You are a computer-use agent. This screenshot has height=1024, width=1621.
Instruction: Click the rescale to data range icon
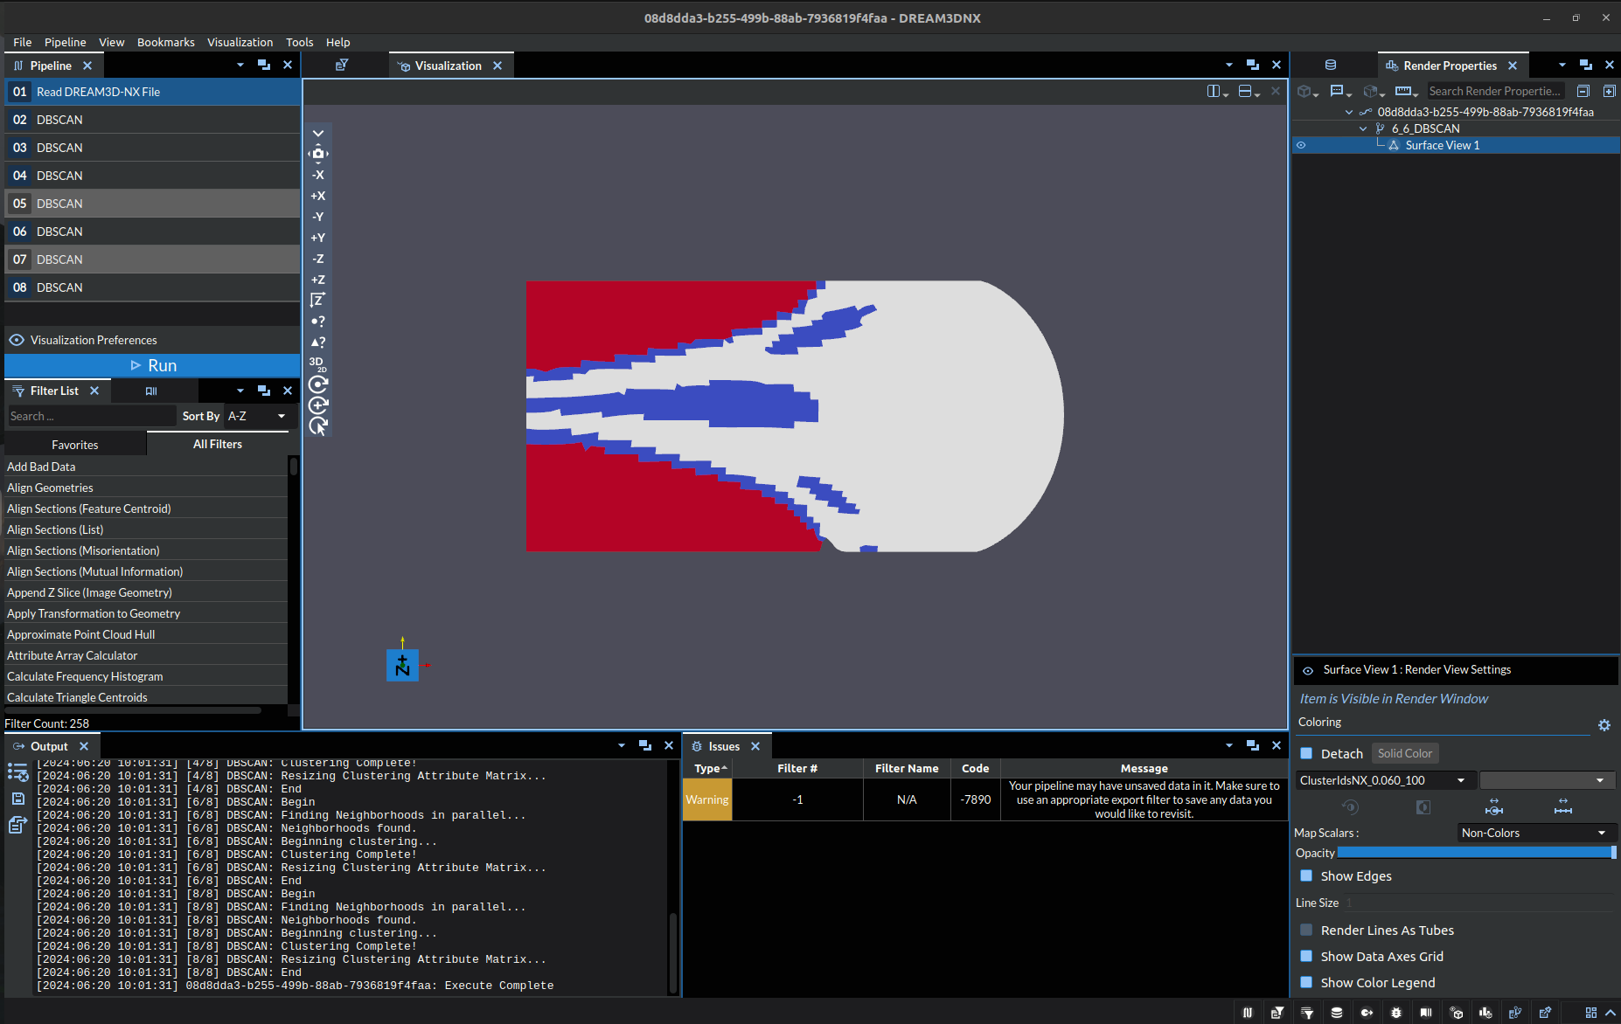coord(1494,806)
